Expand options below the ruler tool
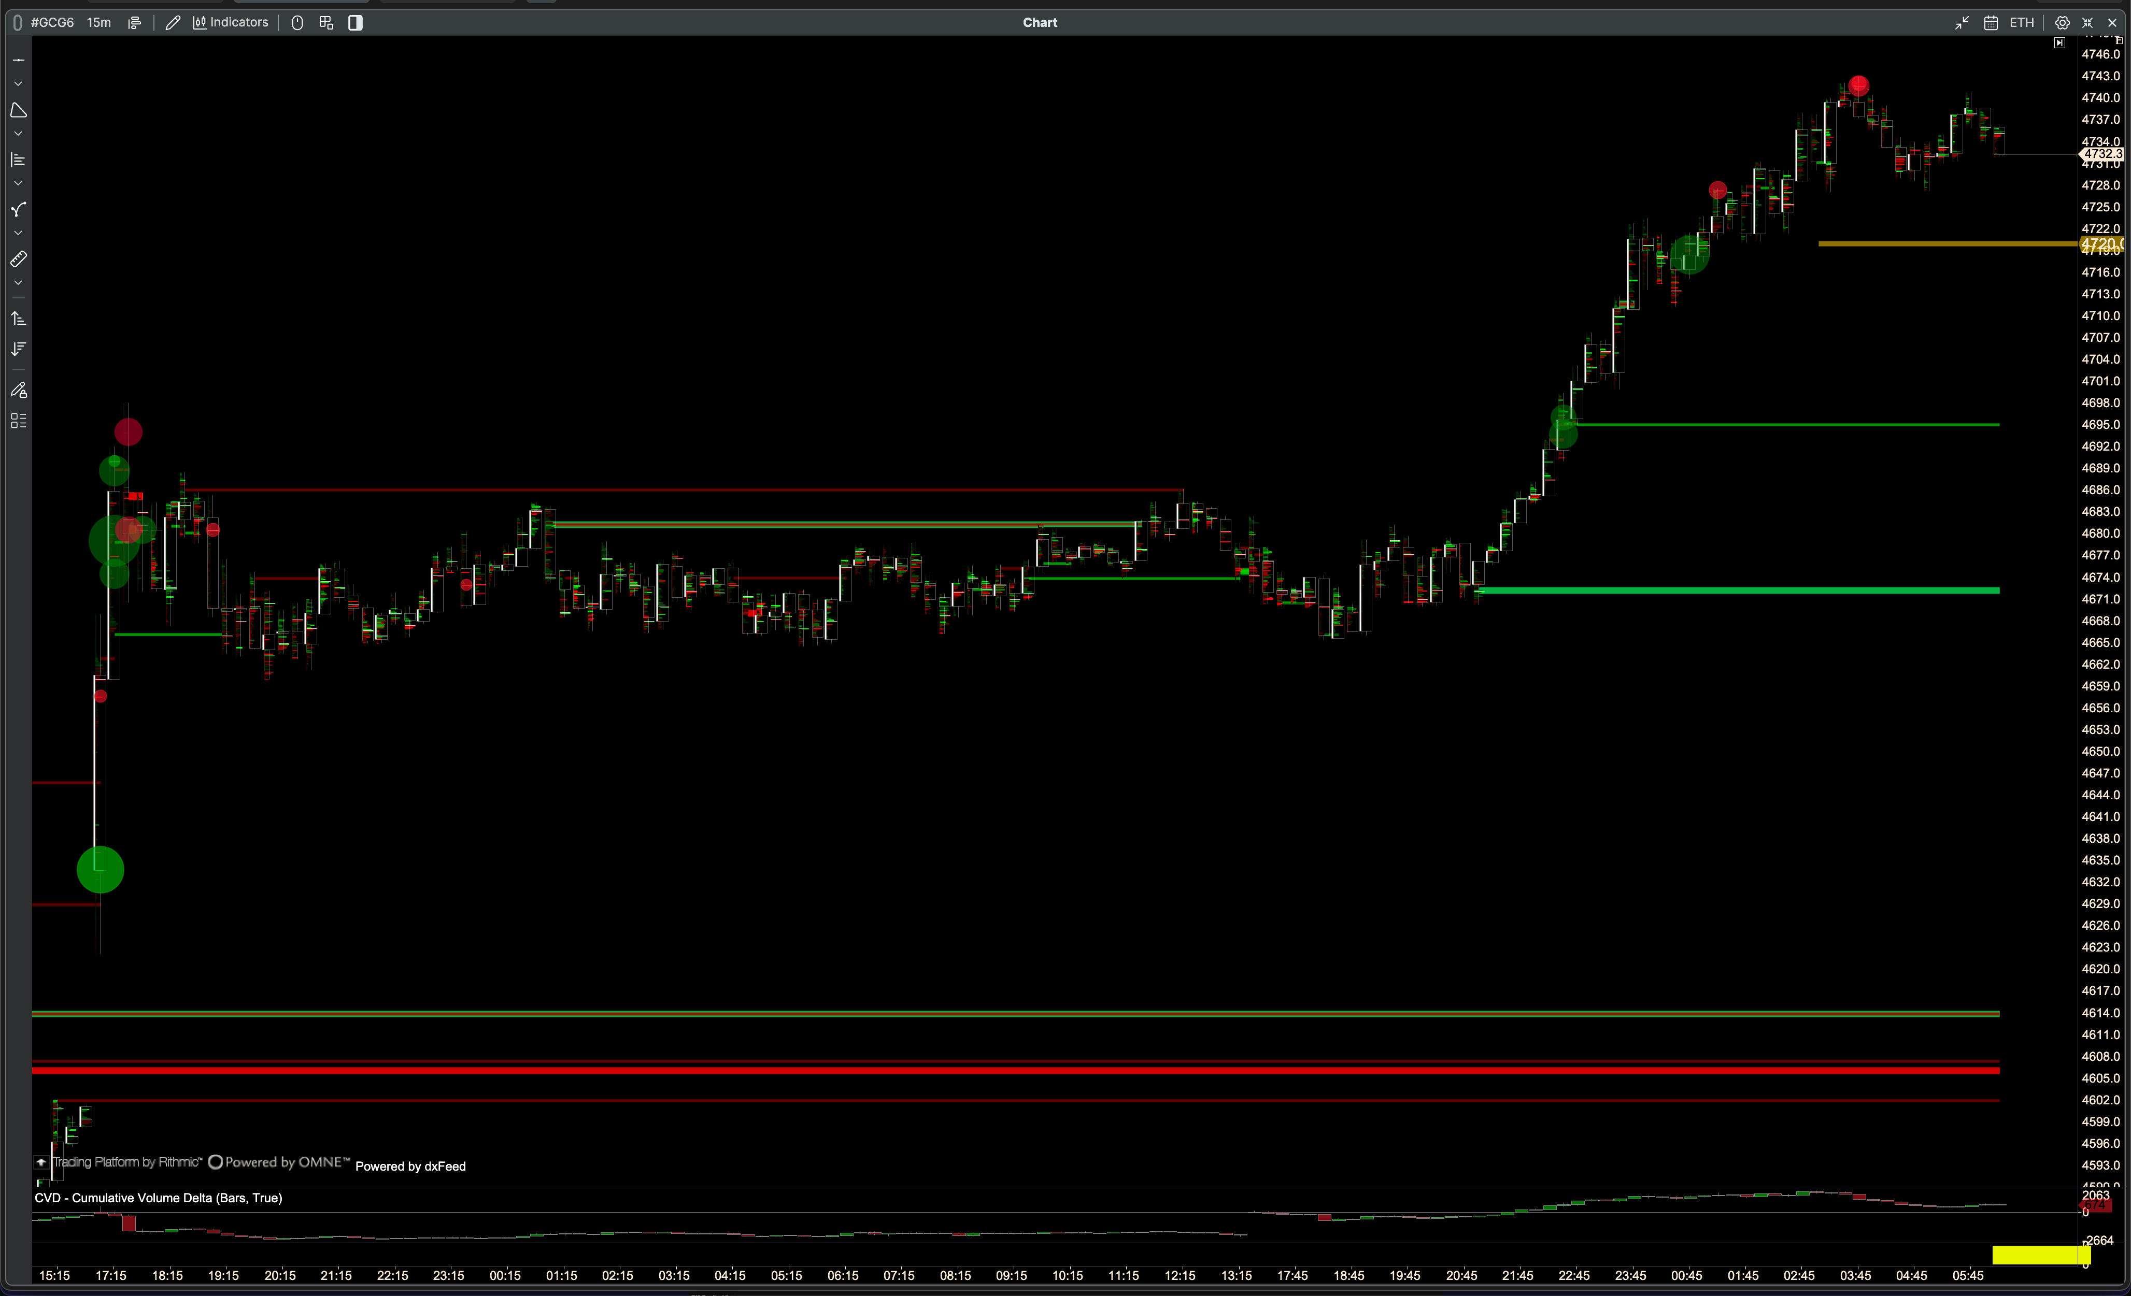 [18, 283]
